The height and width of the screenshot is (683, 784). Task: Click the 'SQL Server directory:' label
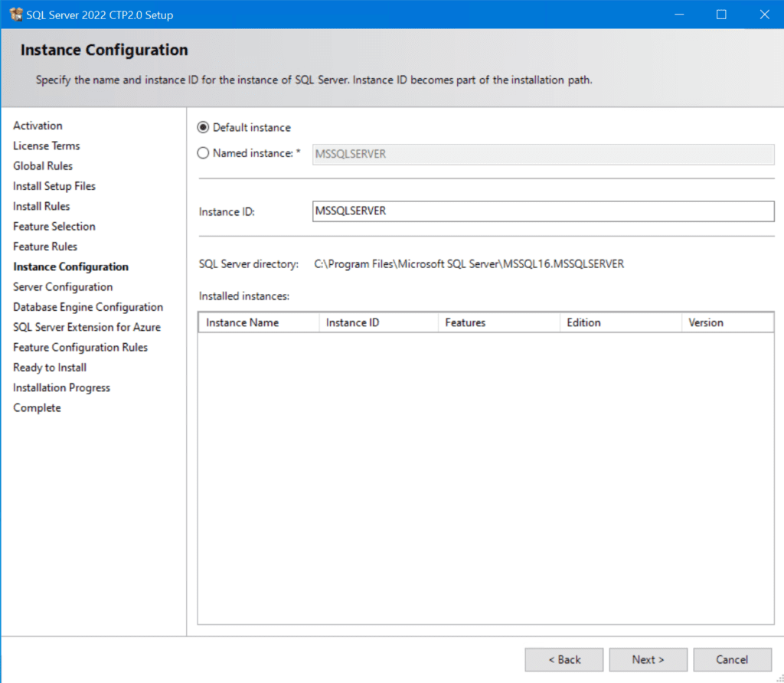pos(249,264)
